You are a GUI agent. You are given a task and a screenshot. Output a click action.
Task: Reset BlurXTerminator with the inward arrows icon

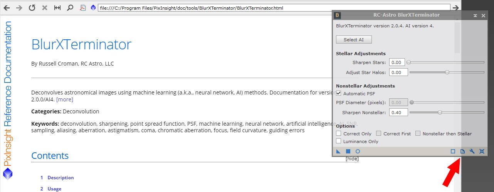tap(482, 152)
